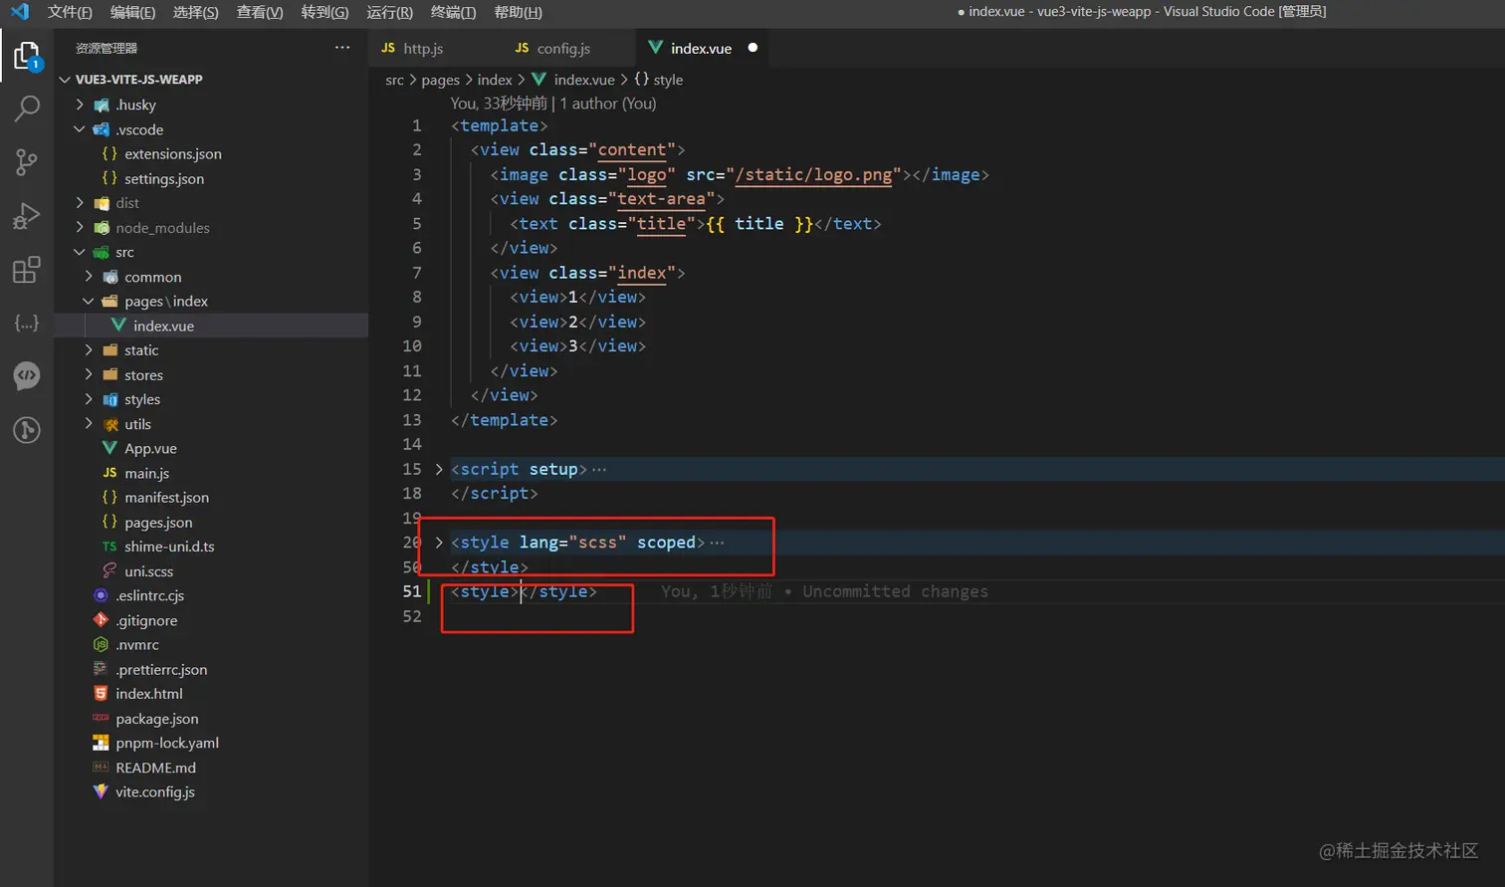Expand the .husky folder
Screen dimensions: 1505x887
pos(135,106)
